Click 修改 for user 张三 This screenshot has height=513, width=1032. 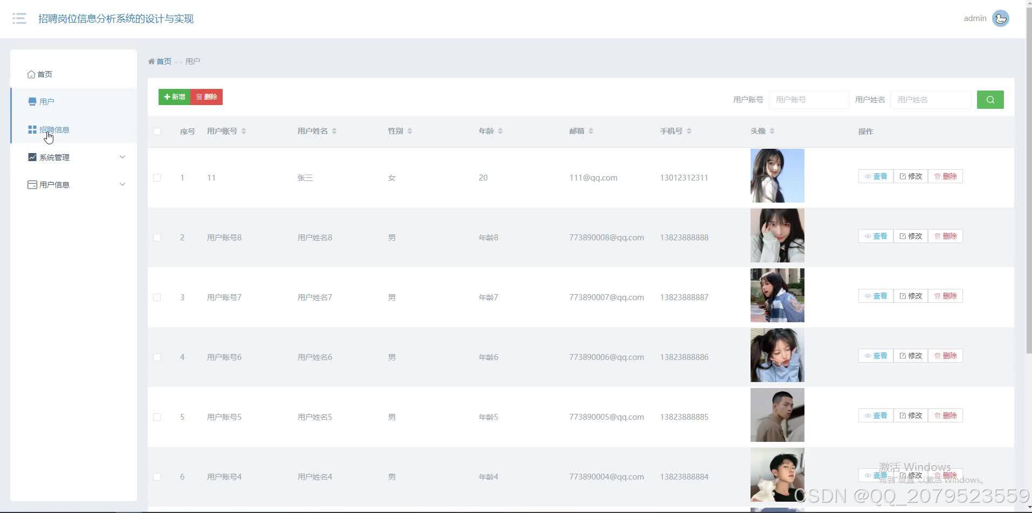(911, 176)
